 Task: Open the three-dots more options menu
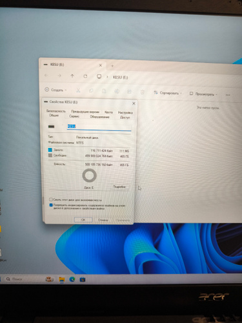[x=228, y=95]
